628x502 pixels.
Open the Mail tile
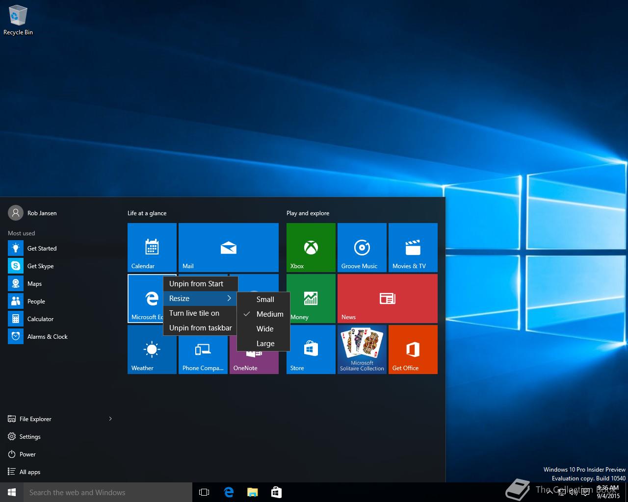[x=229, y=248]
